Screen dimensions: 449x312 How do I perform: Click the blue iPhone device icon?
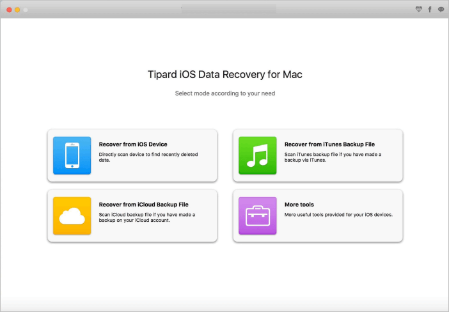tap(72, 155)
